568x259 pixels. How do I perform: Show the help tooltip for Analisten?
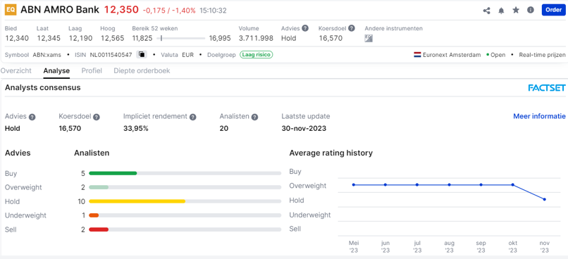point(254,117)
